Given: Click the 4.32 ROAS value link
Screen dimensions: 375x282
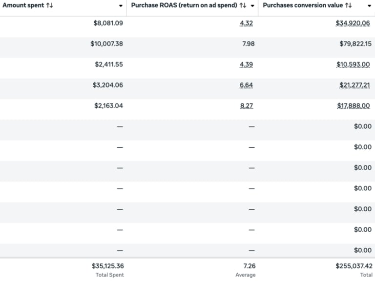Looking at the screenshot, I should (x=247, y=23).
